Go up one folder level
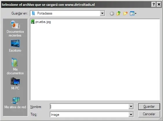 coord(118,13)
